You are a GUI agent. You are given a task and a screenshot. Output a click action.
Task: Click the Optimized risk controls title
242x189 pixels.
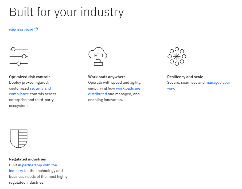(x=30, y=77)
